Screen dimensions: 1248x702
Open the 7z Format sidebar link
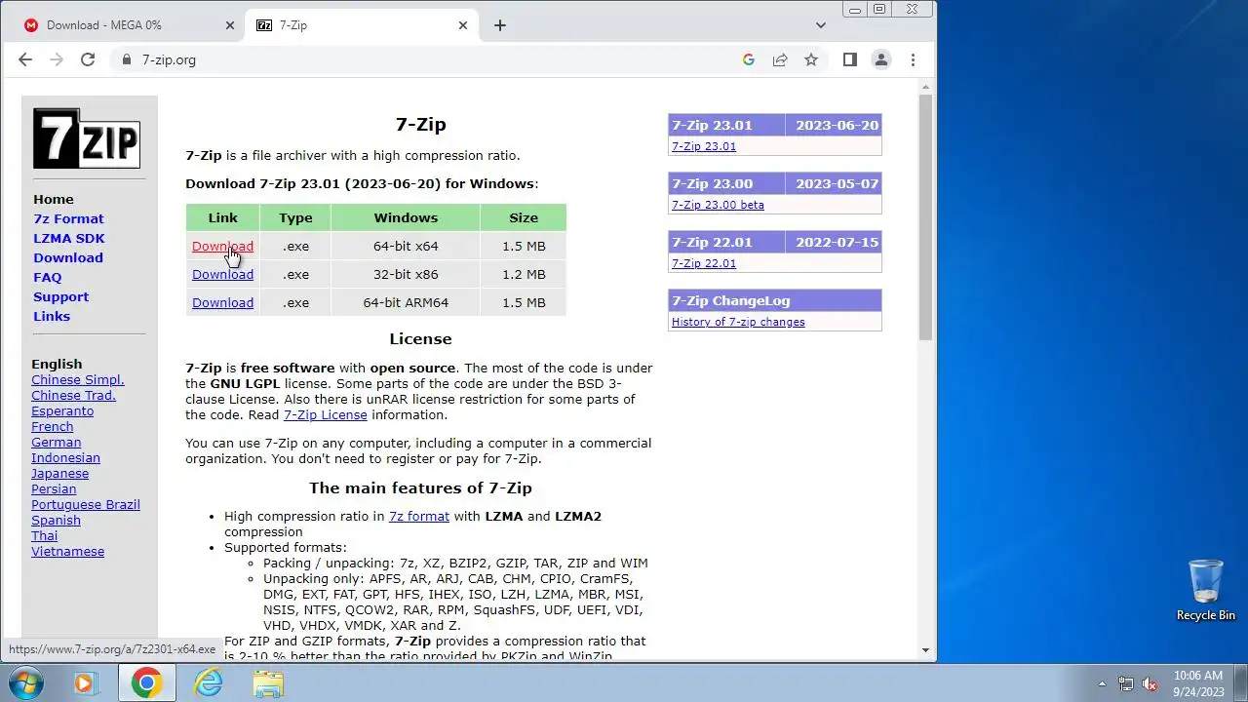click(68, 218)
